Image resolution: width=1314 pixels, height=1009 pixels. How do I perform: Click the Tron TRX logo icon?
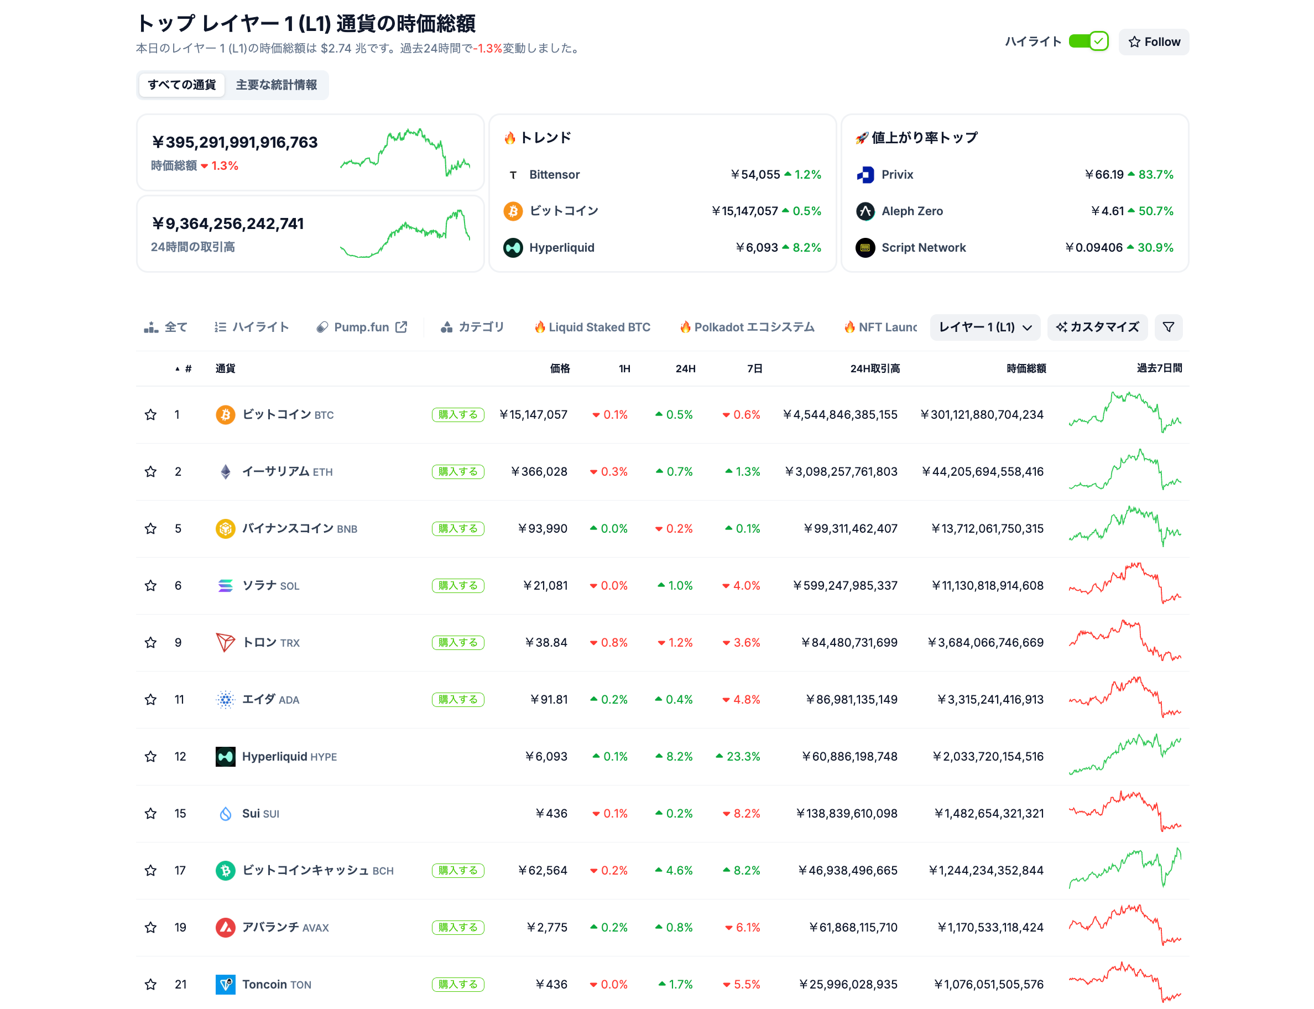225,643
